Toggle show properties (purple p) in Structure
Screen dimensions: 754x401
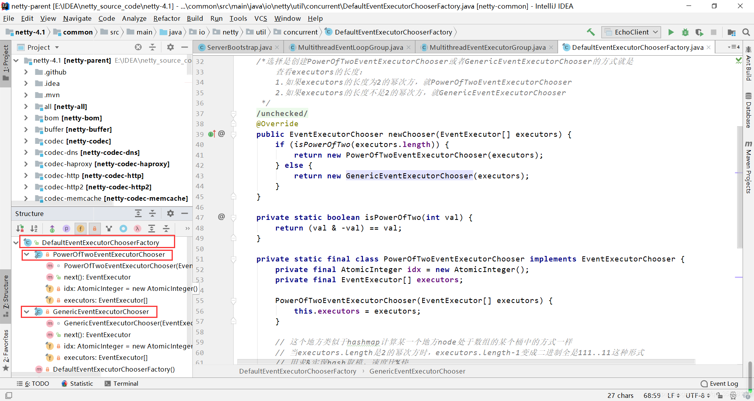tap(66, 228)
